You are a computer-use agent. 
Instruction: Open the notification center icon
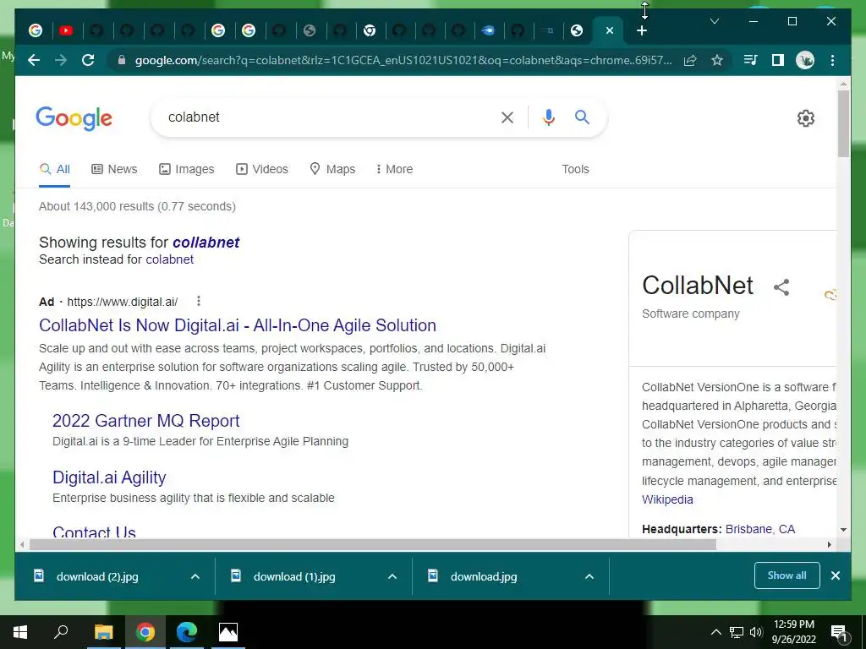click(x=839, y=632)
